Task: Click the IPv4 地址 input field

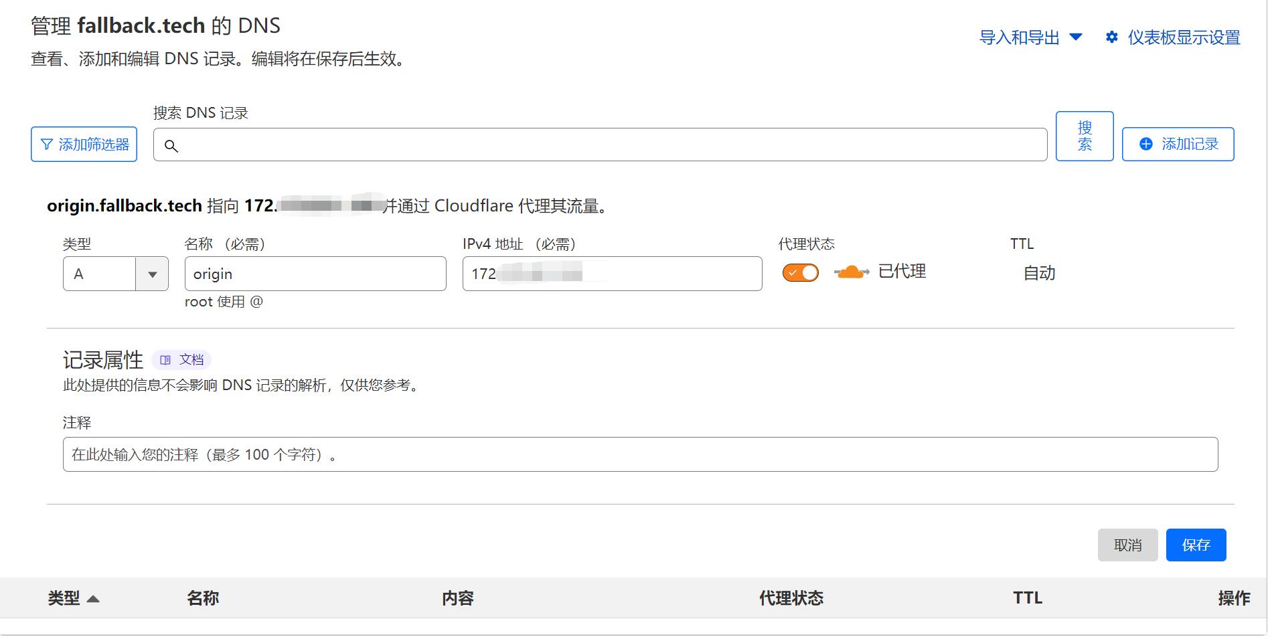Action: [611, 273]
